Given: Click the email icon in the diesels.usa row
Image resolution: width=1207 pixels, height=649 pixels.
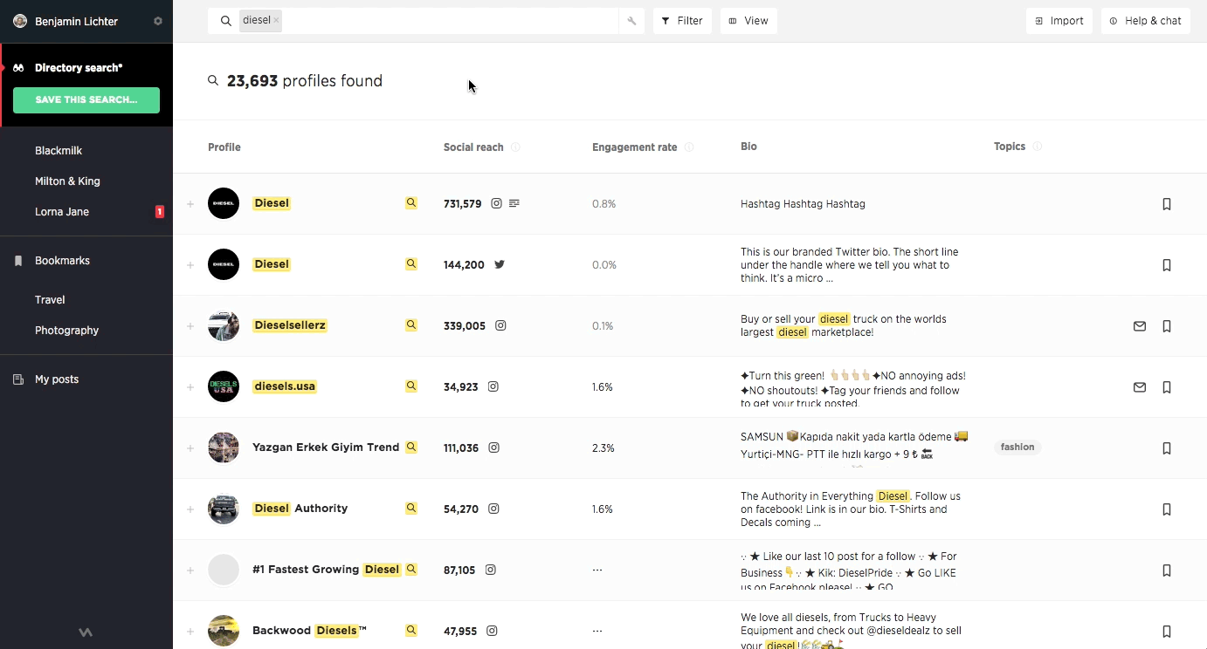Looking at the screenshot, I should (1140, 387).
